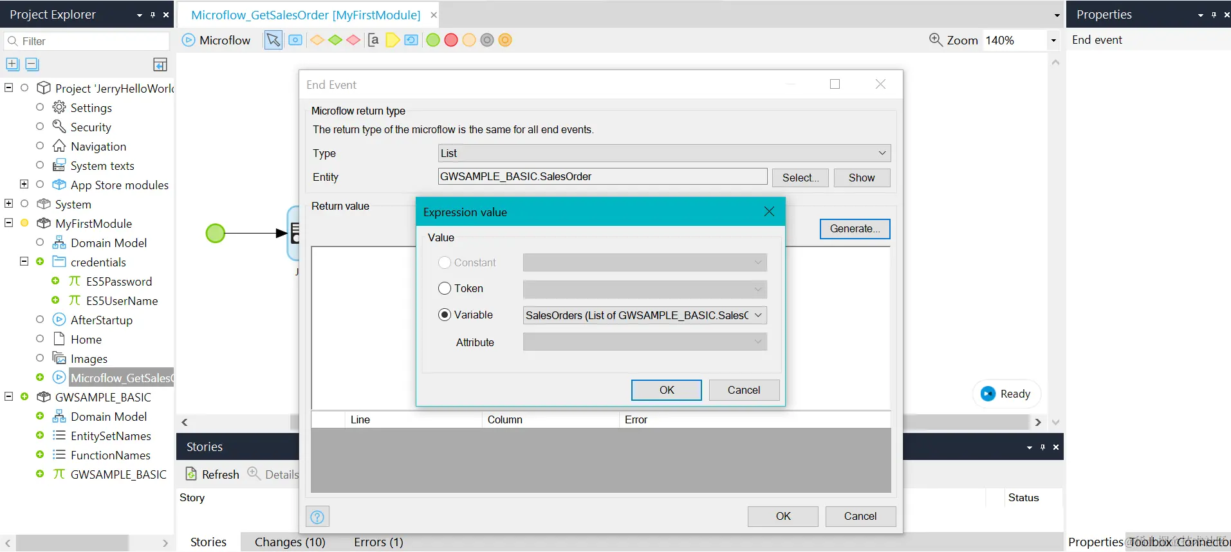Open the Token dropdown

tap(645, 290)
